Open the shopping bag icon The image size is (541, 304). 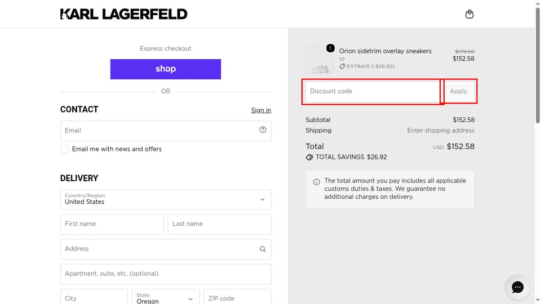coord(469,14)
